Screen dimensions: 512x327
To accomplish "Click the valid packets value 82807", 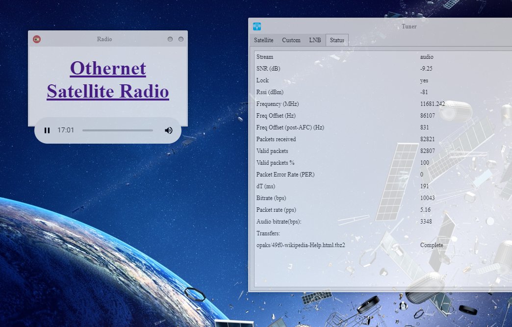I will [428, 151].
